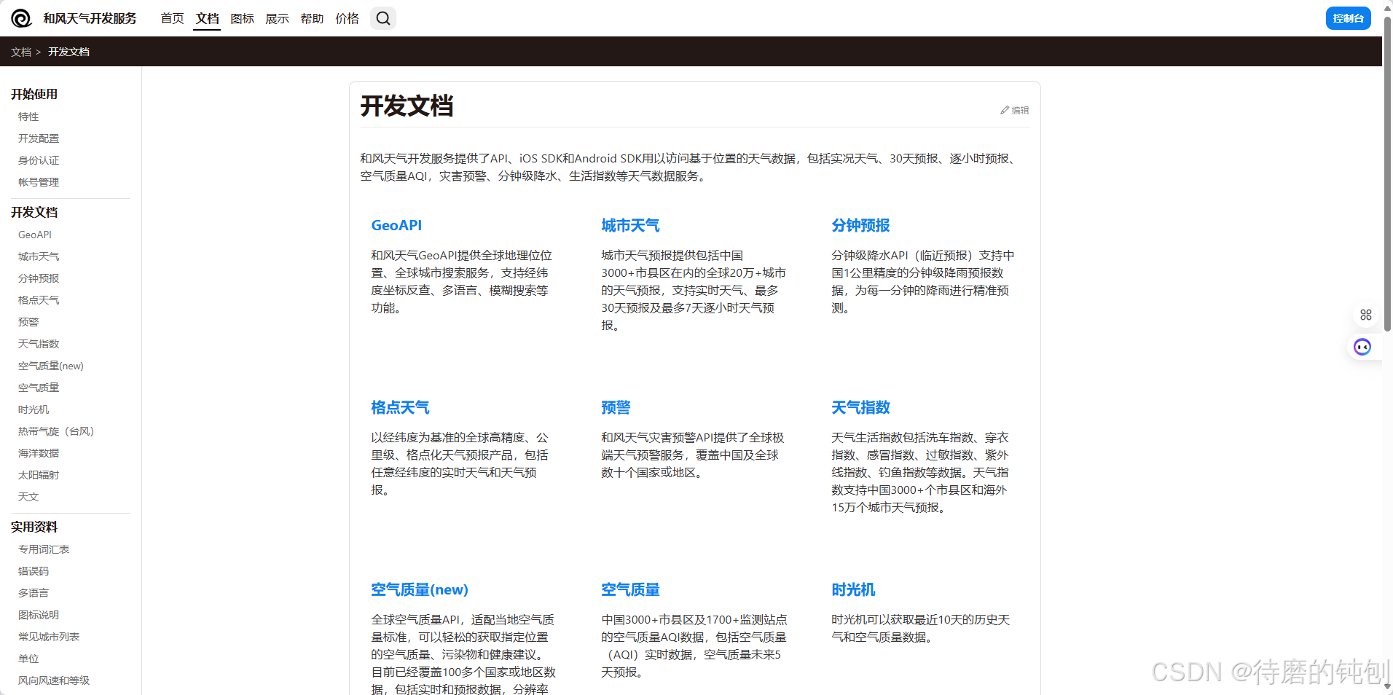Select 专用词汇表 in the sidebar
The height and width of the screenshot is (695, 1393).
click(x=44, y=549)
